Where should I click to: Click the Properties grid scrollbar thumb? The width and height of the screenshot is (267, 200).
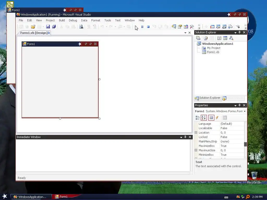point(245,144)
